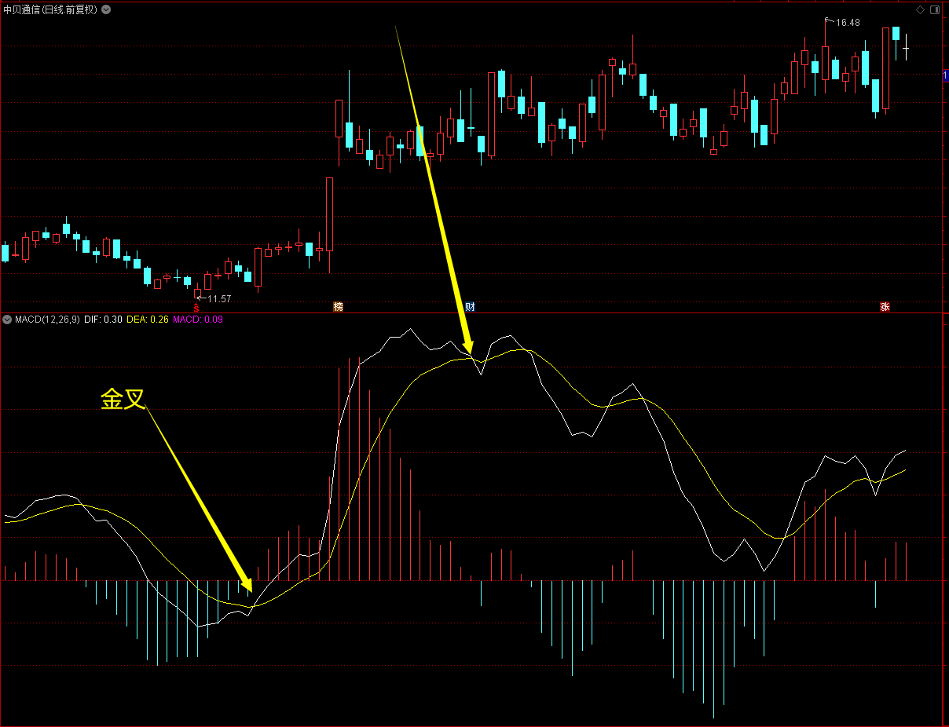This screenshot has height=727, width=949.
Task: Open the 榜 event marker on timeline
Action: tap(339, 307)
